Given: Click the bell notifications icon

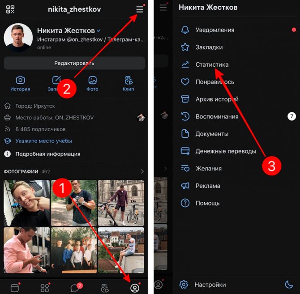Looking at the screenshot, I should (x=185, y=30).
